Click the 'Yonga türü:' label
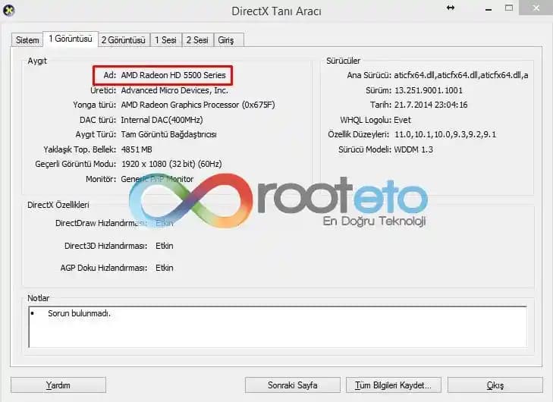The width and height of the screenshot is (553, 402). click(x=95, y=105)
